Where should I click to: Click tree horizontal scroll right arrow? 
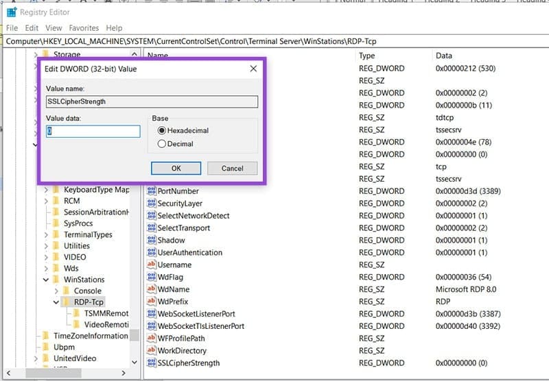(124, 373)
